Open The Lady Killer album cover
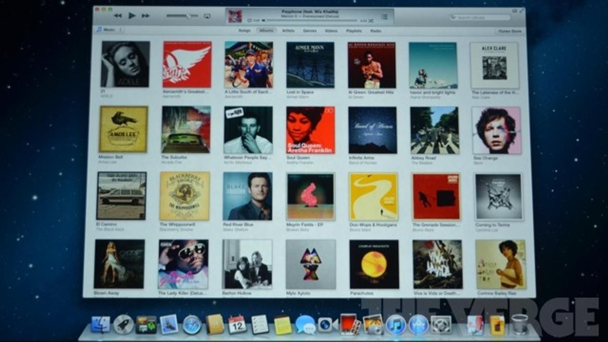This screenshot has height=342, width=608. (183, 264)
